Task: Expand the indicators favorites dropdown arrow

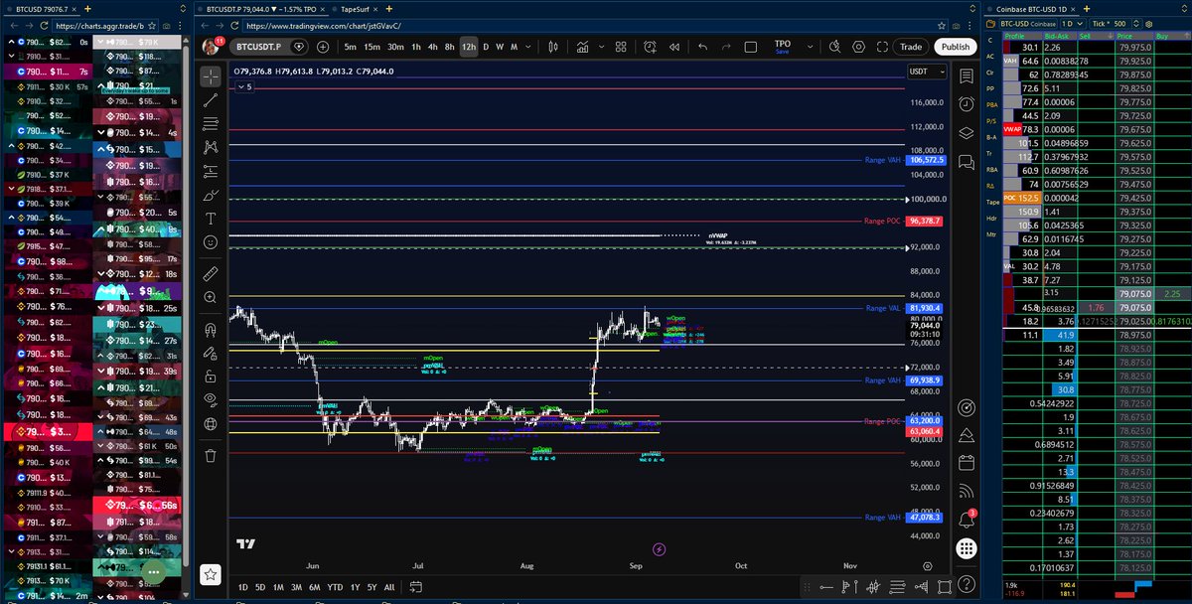Action: (602, 47)
